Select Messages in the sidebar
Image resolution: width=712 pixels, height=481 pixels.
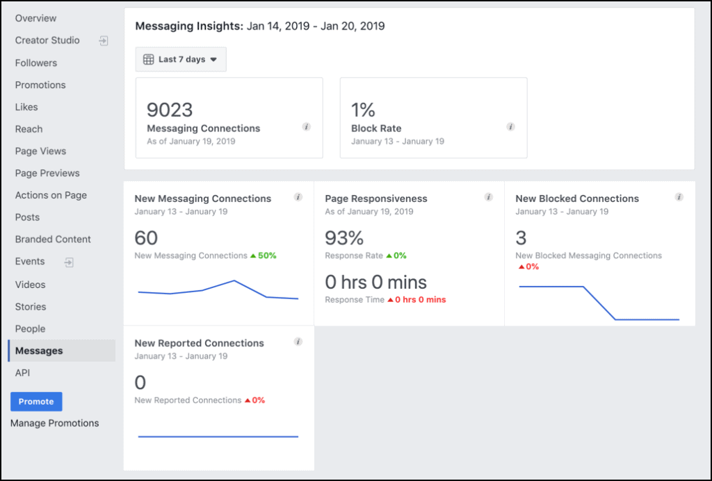tap(39, 351)
